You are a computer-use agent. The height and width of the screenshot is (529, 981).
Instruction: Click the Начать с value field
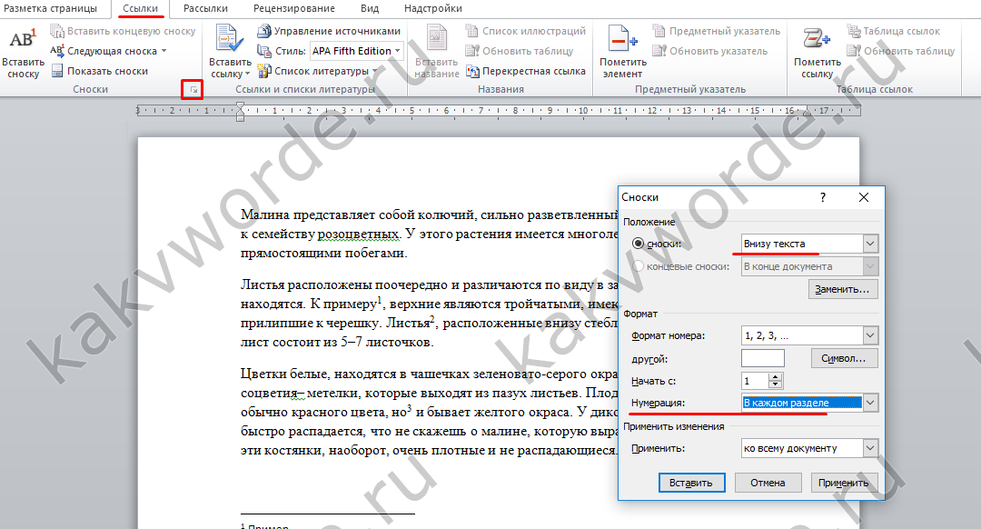click(x=755, y=381)
